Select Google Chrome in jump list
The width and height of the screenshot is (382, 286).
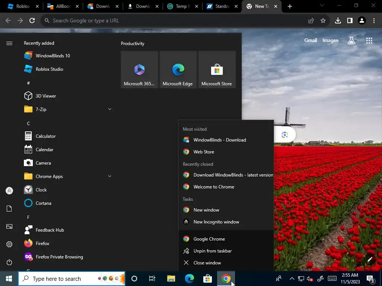(226, 239)
